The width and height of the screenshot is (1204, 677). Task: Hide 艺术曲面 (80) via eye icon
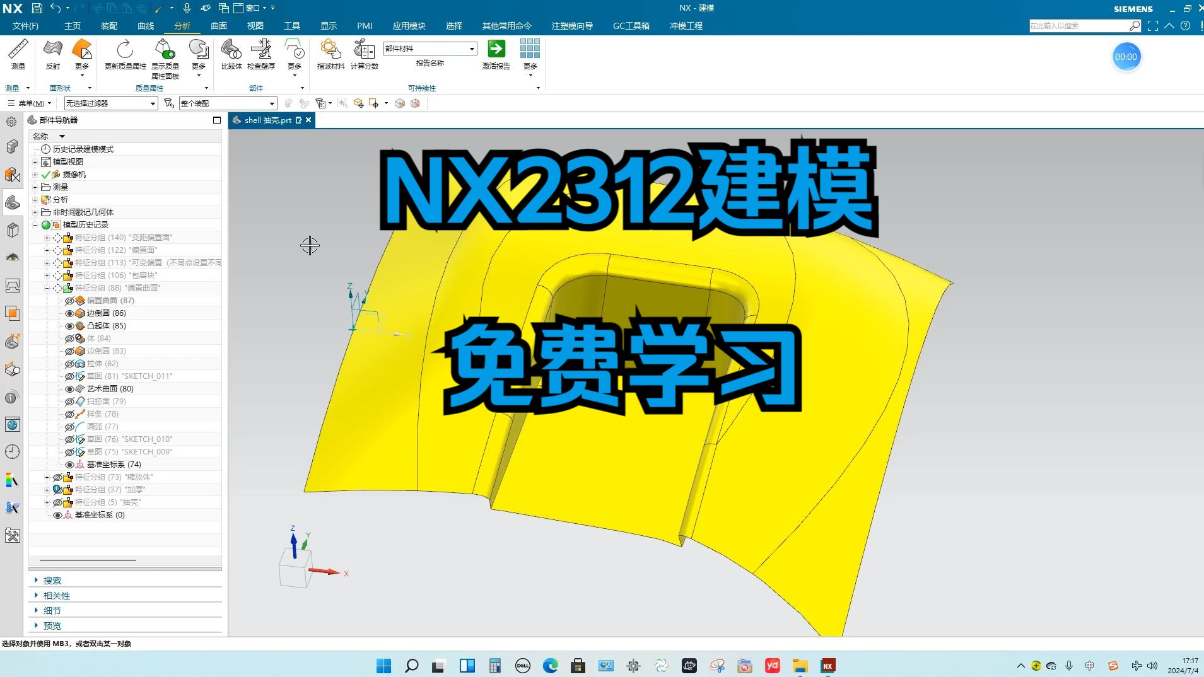[69, 389]
